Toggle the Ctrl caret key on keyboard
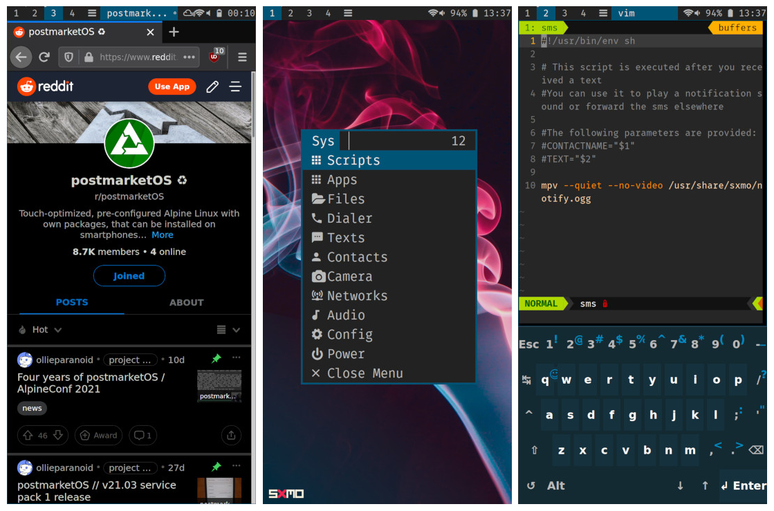 click(x=528, y=413)
